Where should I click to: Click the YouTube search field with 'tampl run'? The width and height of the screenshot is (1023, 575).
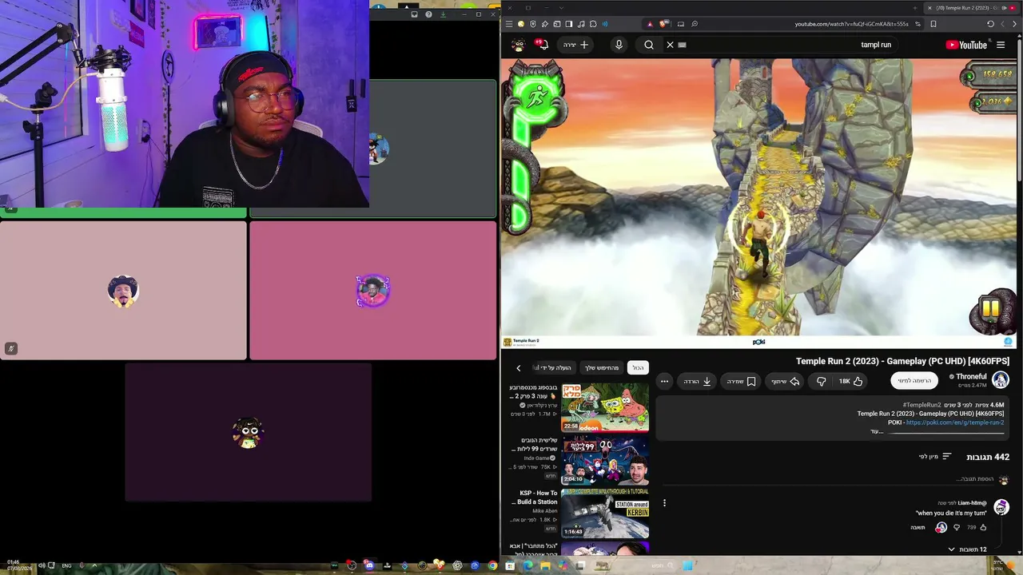pyautogui.click(x=783, y=45)
